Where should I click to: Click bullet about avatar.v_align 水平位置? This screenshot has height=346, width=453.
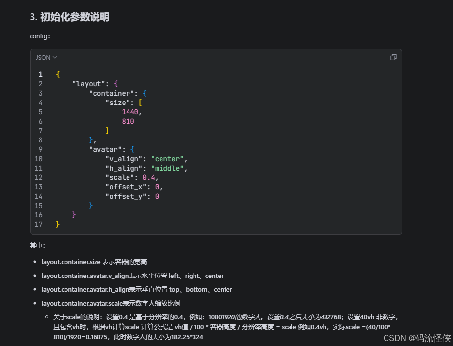tap(132, 276)
